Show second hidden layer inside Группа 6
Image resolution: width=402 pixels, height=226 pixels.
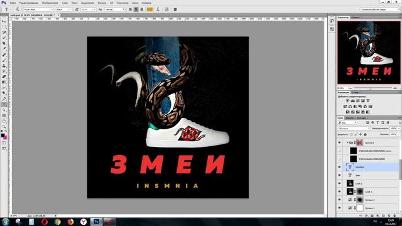pyautogui.click(x=339, y=159)
